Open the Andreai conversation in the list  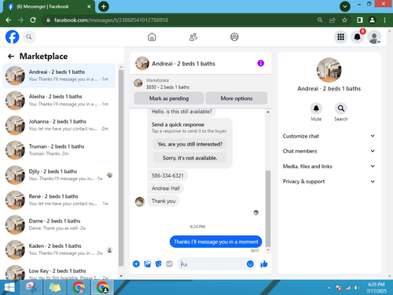pyautogui.click(x=59, y=76)
